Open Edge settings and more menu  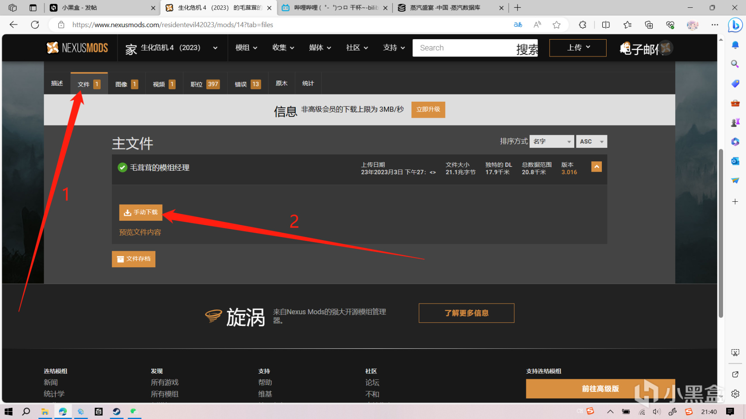pyautogui.click(x=715, y=25)
